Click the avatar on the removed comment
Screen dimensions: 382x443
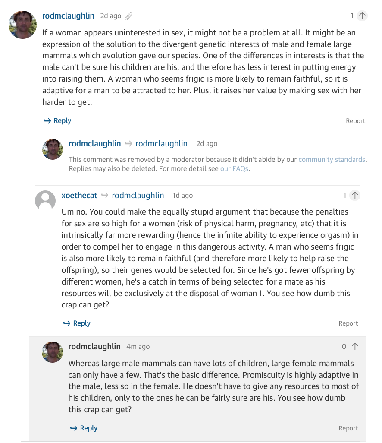pyautogui.click(x=53, y=149)
